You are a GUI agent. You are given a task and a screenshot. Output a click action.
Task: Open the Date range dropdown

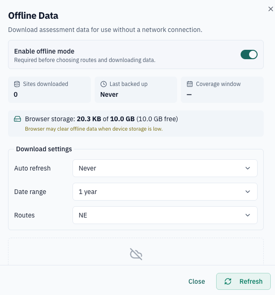pos(165,192)
